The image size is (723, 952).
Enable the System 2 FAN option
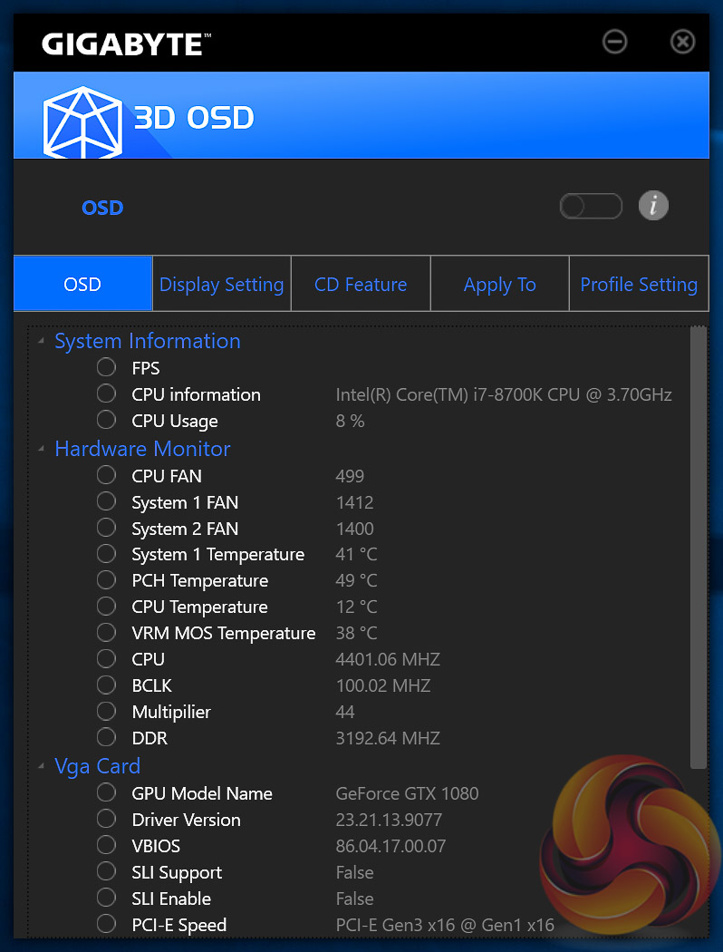pos(106,527)
